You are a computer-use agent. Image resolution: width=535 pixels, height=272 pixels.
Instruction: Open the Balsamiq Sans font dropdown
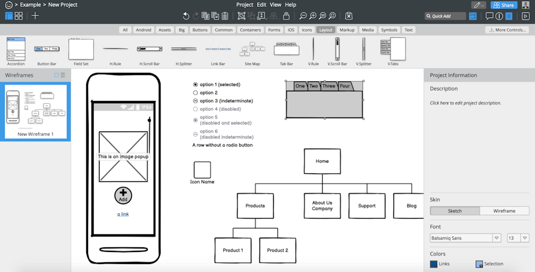[x=496, y=238]
